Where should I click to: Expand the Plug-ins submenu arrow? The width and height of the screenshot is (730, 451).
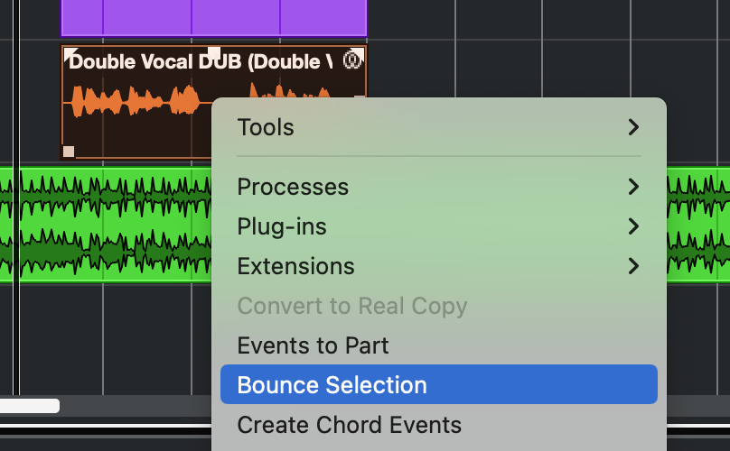[x=633, y=226]
